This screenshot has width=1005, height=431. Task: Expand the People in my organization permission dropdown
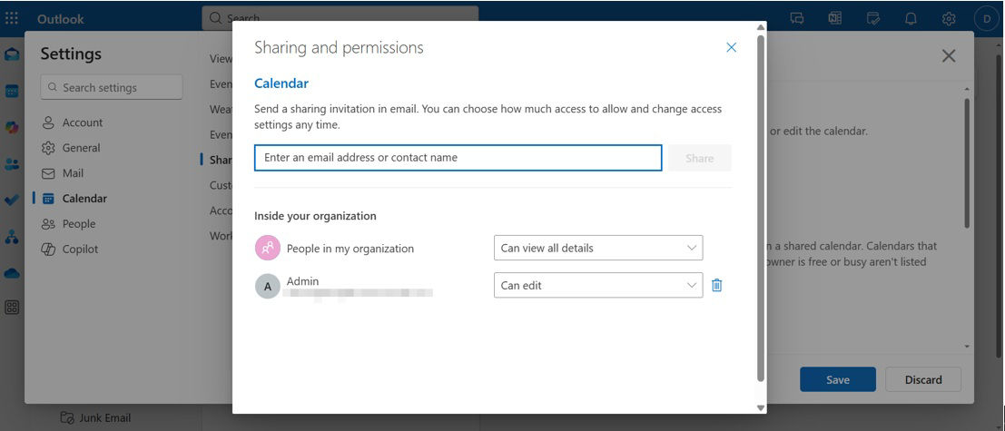coord(597,248)
